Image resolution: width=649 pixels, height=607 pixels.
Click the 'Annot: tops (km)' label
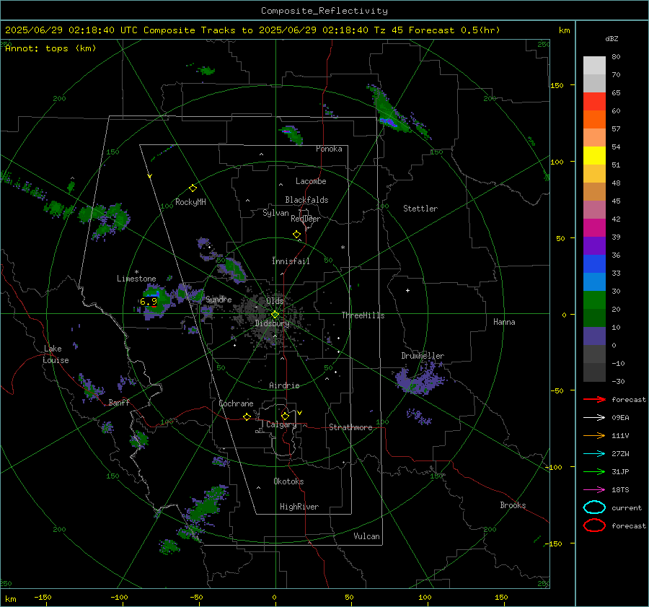point(50,48)
